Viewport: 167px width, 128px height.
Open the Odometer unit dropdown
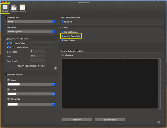click(31, 21)
